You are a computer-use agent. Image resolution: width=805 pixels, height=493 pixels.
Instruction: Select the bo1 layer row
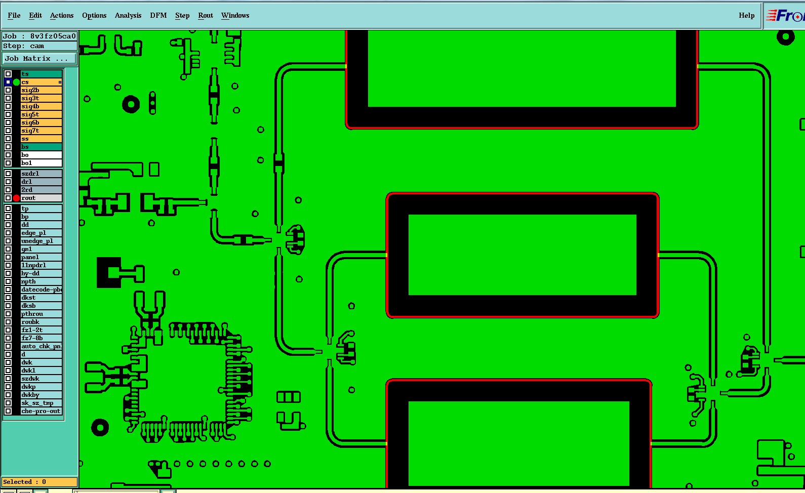click(41, 163)
